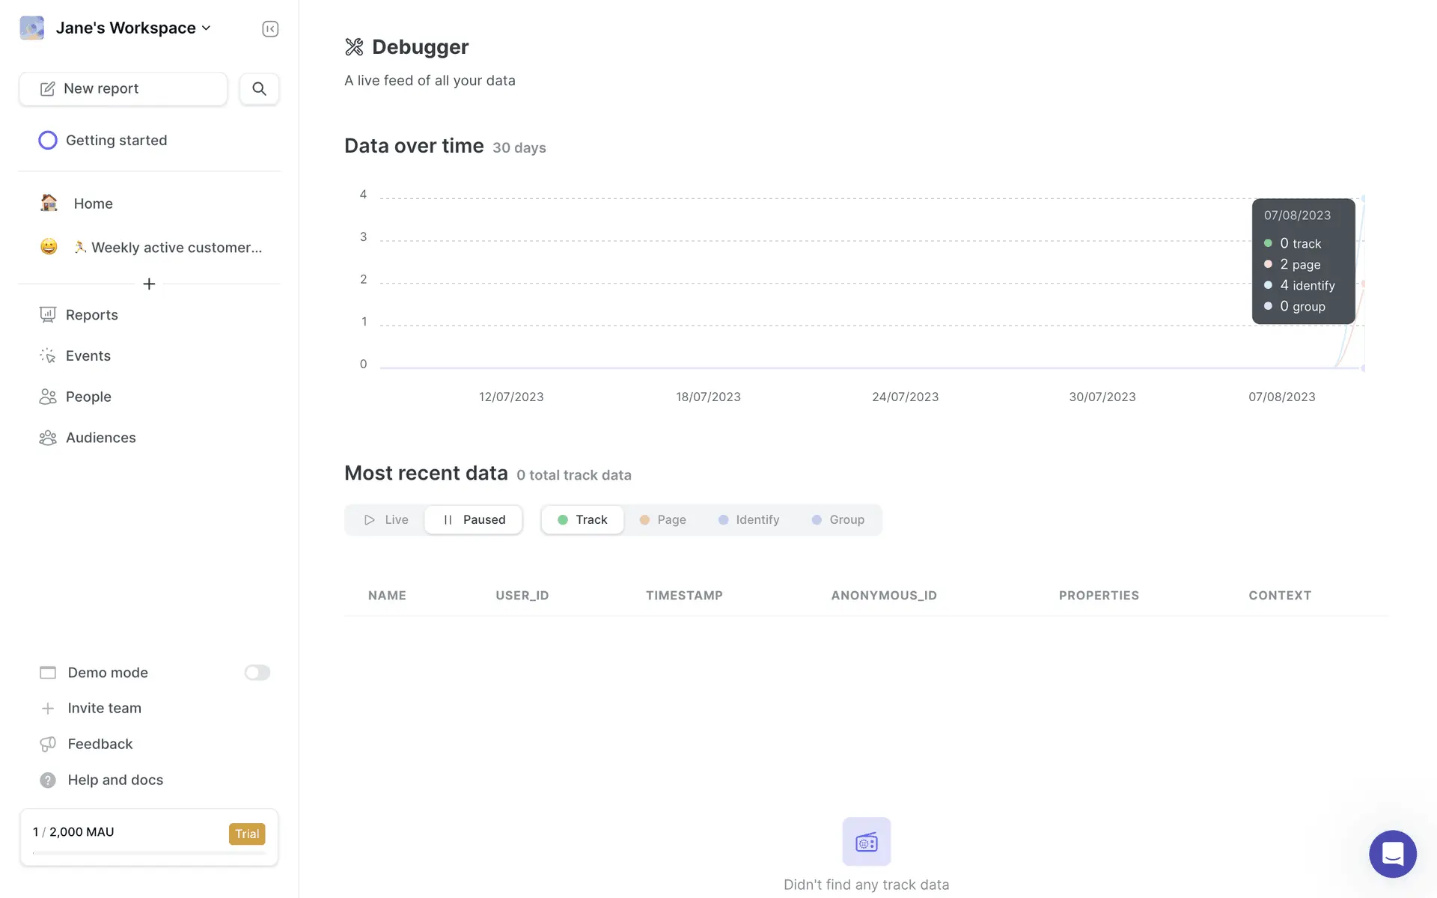This screenshot has width=1437, height=898.
Task: Click the search magnifier icon
Action: point(259,88)
